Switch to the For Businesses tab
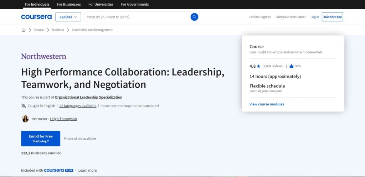 [x=69, y=4]
